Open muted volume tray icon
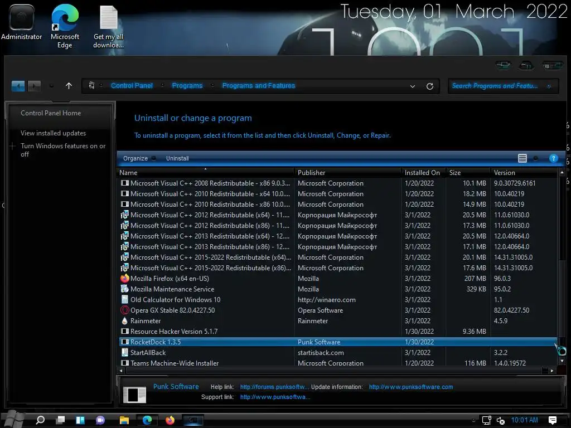This screenshot has height=428, width=571. [501, 420]
